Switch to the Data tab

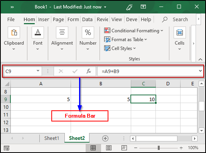(x=87, y=20)
